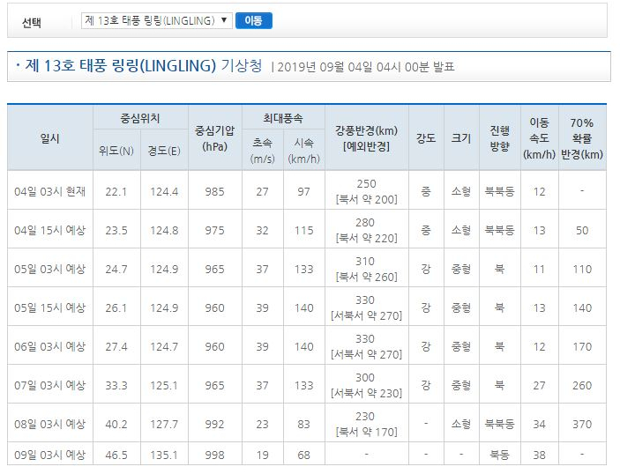The height and width of the screenshot is (474, 620).
Task: Click latitude value 46.5
Action: (x=116, y=455)
